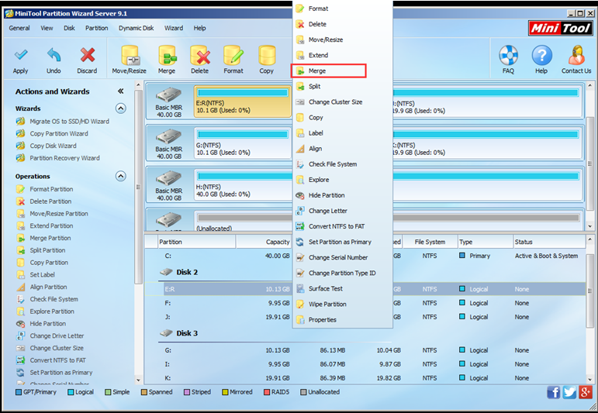Image resolution: width=598 pixels, height=413 pixels.
Task: Open the Facebook icon
Action: pyautogui.click(x=553, y=392)
